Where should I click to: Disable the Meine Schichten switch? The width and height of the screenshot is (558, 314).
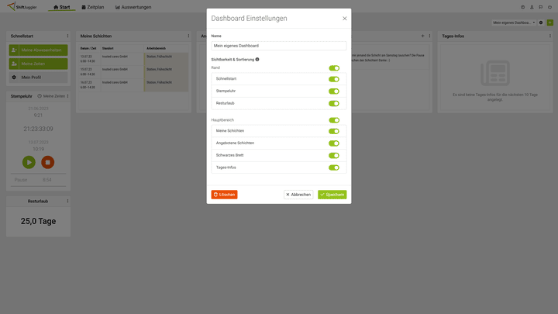334,131
